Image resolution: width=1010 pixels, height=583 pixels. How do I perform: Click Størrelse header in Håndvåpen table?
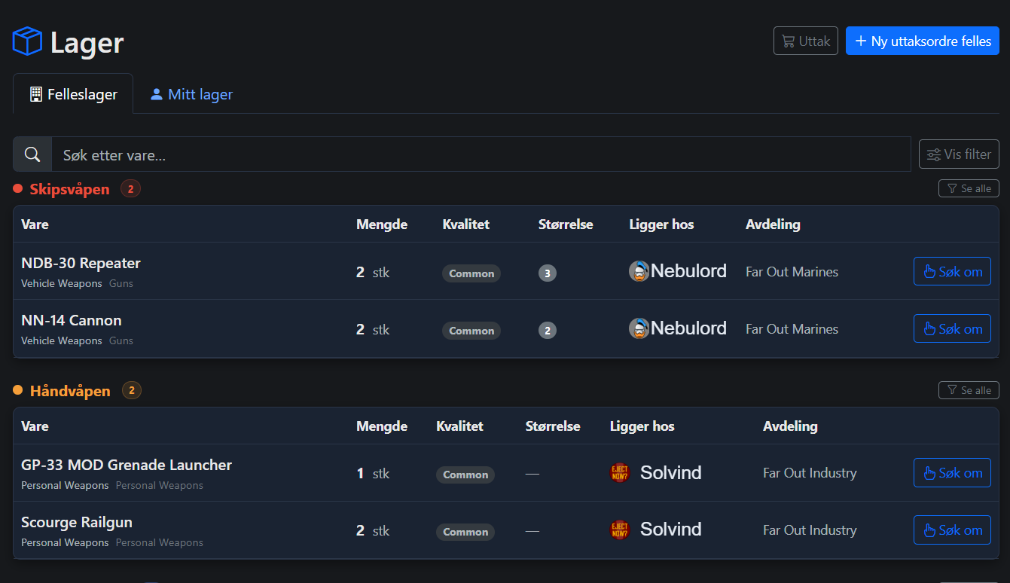point(553,426)
